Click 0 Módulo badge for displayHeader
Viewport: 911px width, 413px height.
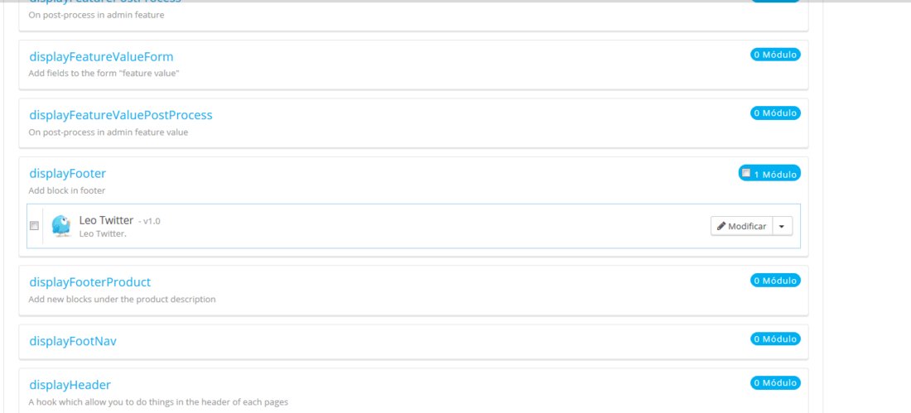point(775,383)
